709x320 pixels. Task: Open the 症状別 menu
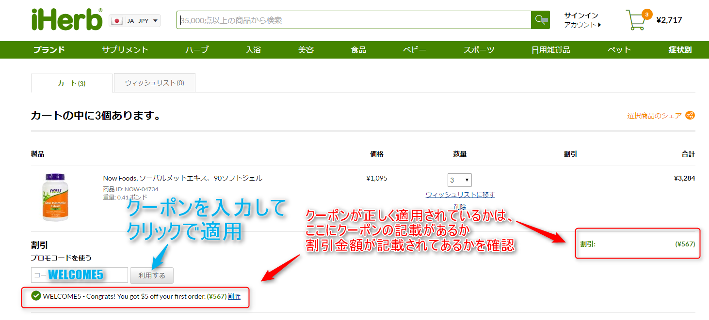click(x=680, y=50)
